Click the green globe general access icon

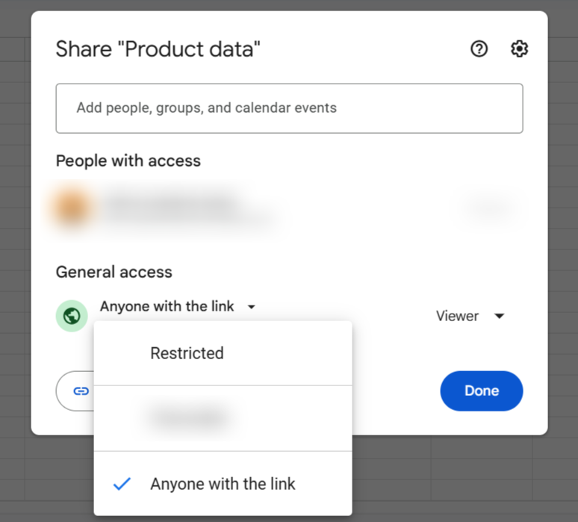72,316
